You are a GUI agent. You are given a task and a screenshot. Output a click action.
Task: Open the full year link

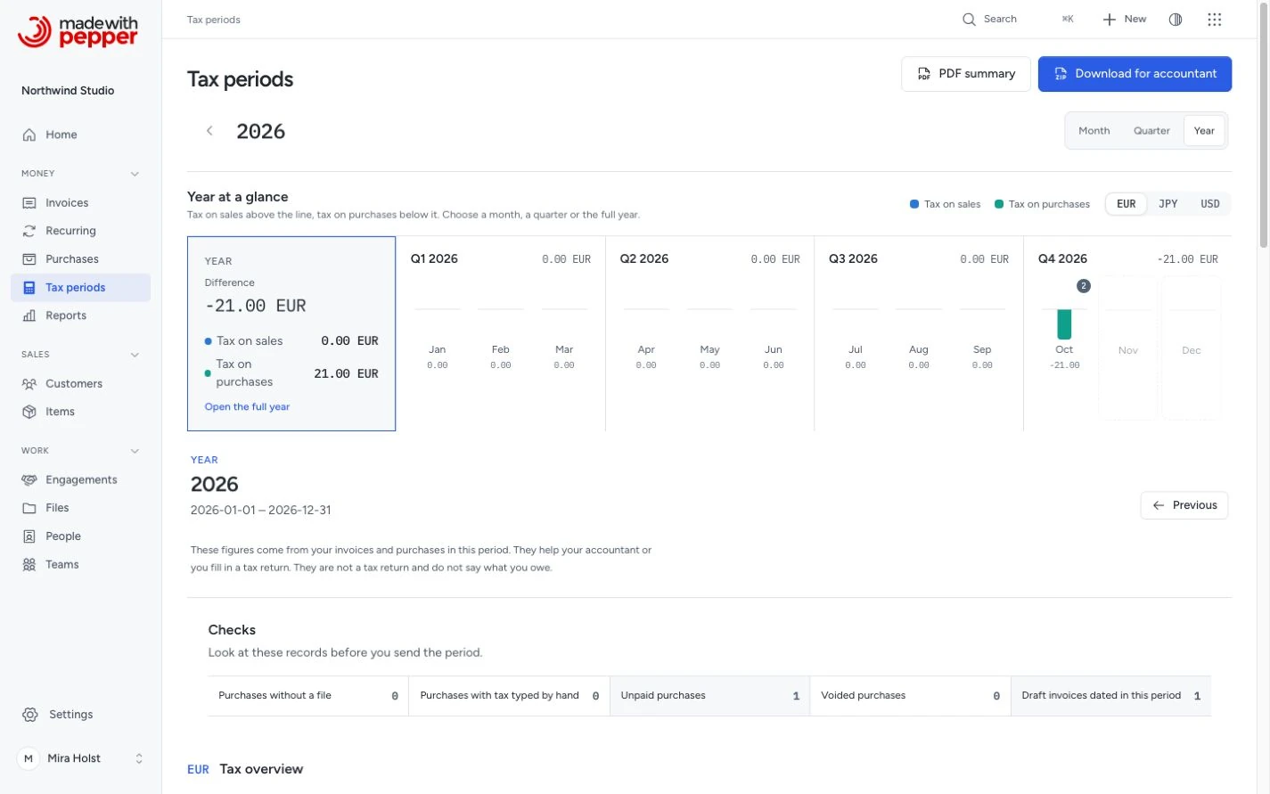point(247,407)
